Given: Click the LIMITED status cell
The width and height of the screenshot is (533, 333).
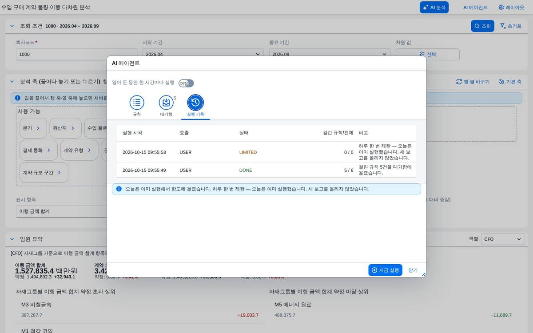Looking at the screenshot, I should 248,152.
